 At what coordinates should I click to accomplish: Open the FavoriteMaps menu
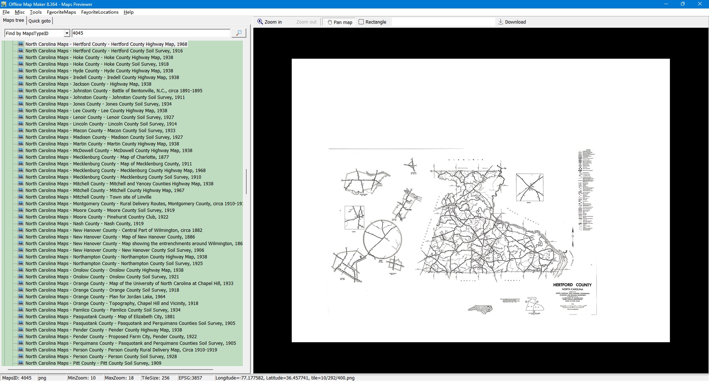coord(61,12)
